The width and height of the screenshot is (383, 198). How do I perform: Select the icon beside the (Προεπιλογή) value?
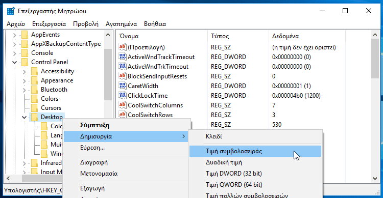(123, 47)
